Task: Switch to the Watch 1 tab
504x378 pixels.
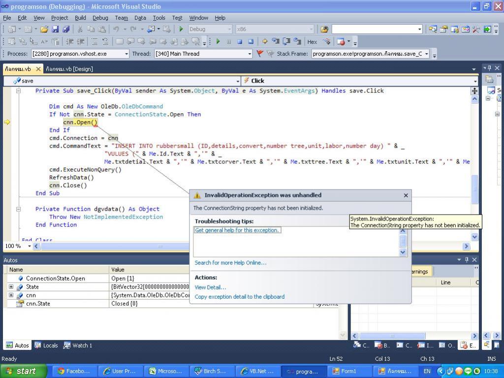Action: coord(78,346)
